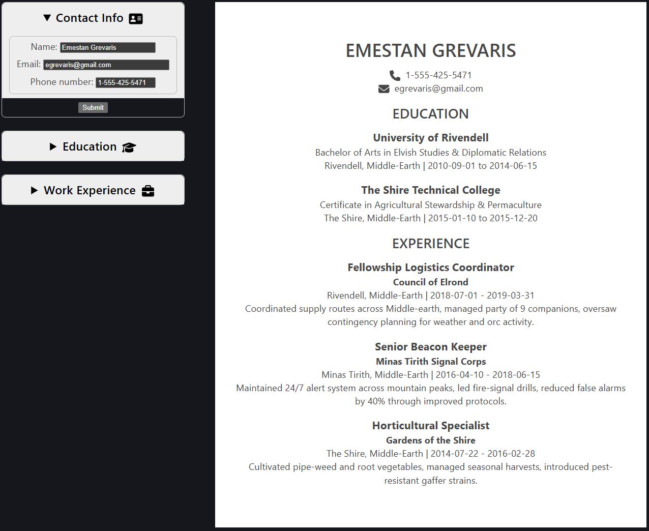Click the egrevaris@gmail.com text in the resume
Image resolution: width=649 pixels, height=531 pixels.
tap(438, 88)
